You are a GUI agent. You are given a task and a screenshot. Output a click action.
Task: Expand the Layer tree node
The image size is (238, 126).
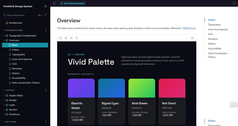[4, 105]
